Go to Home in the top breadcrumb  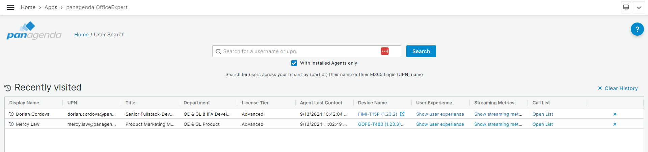[x=28, y=7]
